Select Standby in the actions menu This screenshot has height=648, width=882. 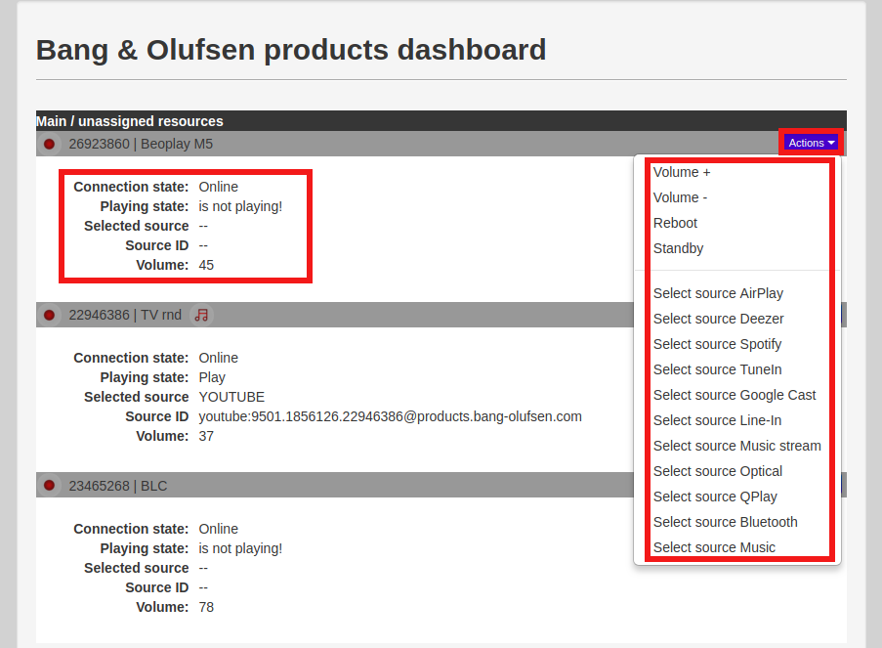click(679, 248)
